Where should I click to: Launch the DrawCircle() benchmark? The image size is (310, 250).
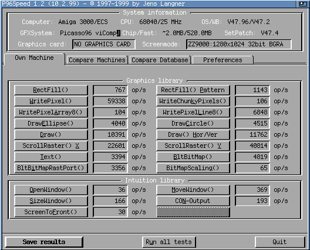point(193,123)
